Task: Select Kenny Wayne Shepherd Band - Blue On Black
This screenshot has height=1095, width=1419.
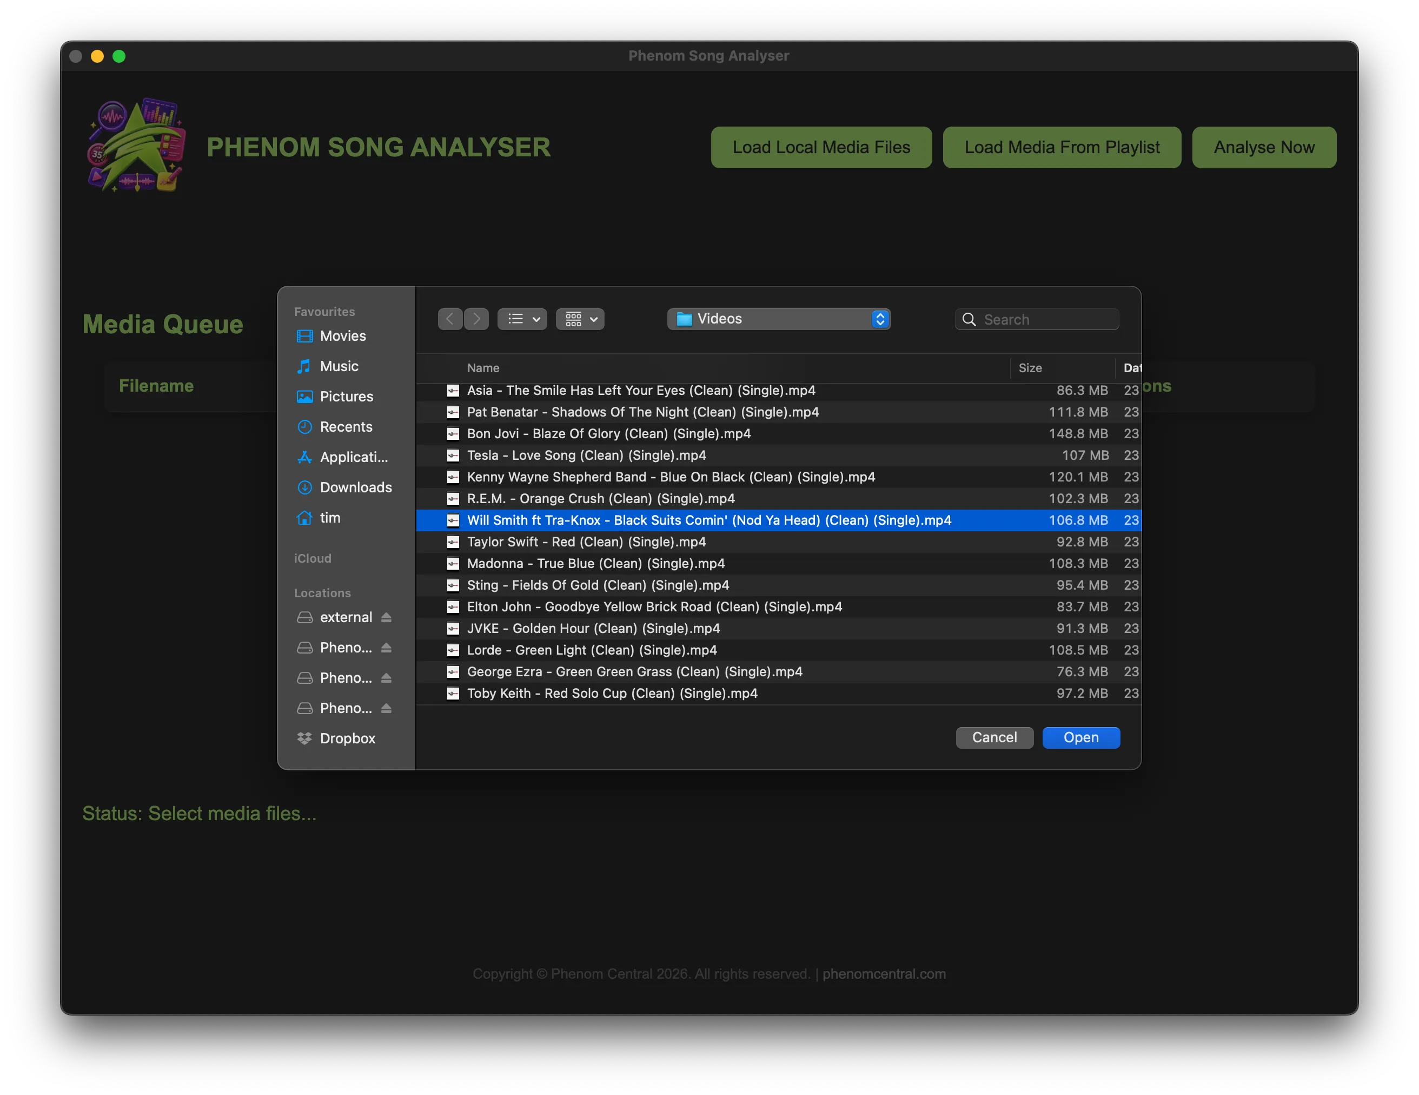Action: point(778,477)
